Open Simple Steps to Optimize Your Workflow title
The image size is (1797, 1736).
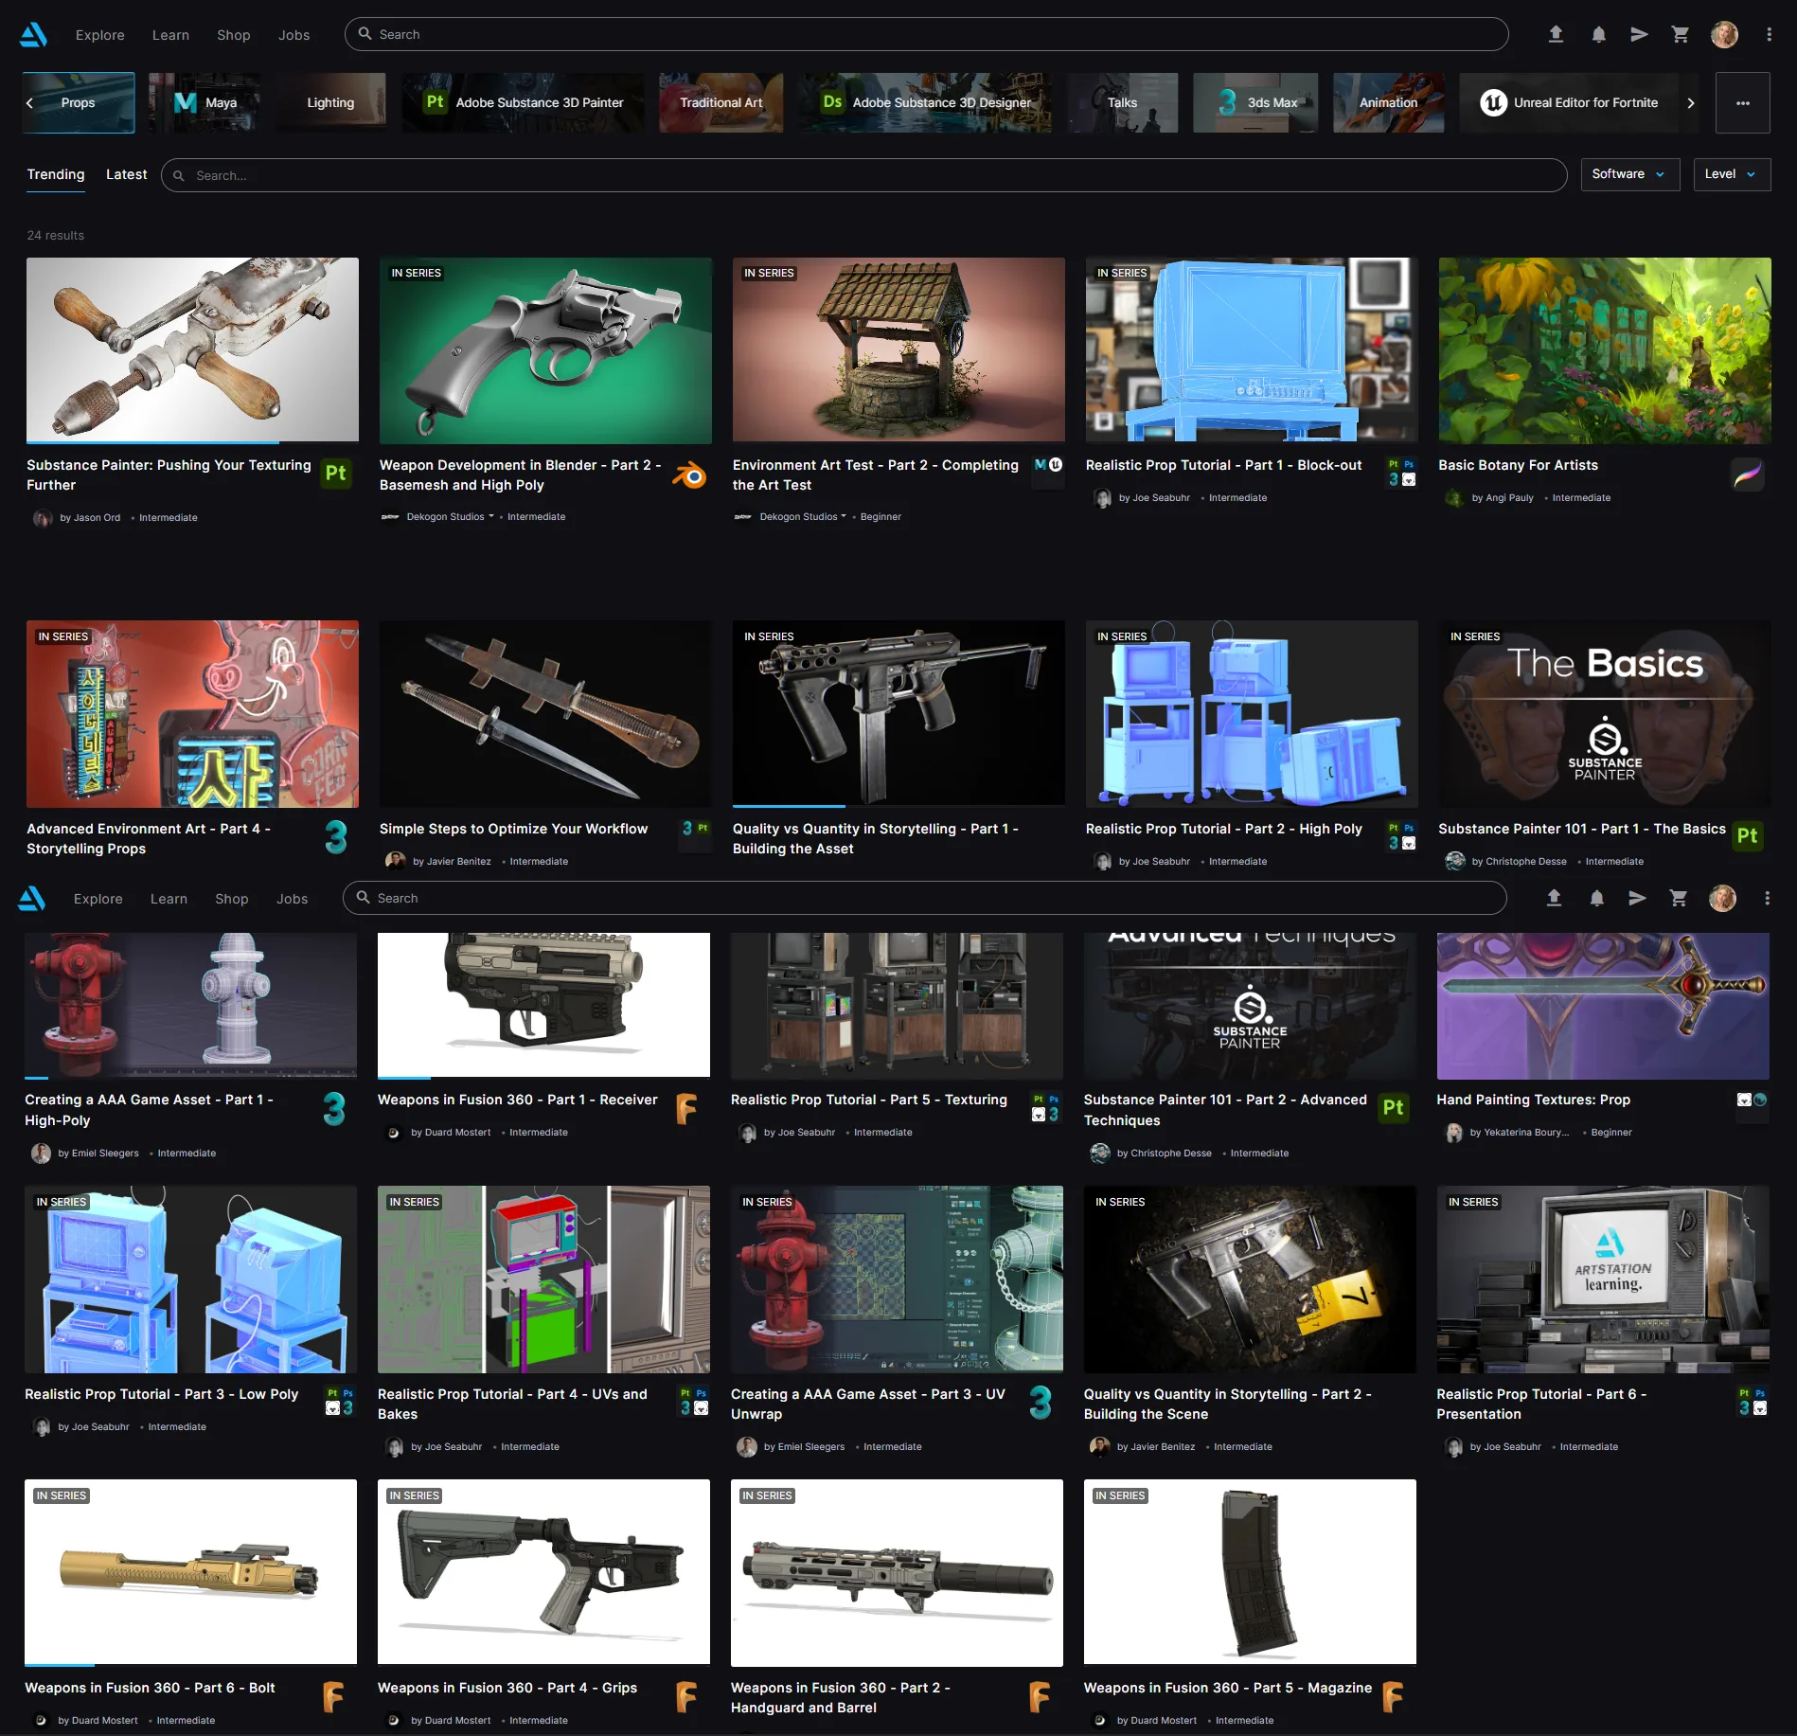click(x=513, y=829)
